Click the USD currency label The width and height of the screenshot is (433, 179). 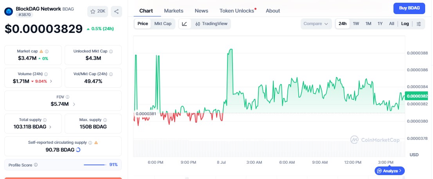tap(414, 155)
